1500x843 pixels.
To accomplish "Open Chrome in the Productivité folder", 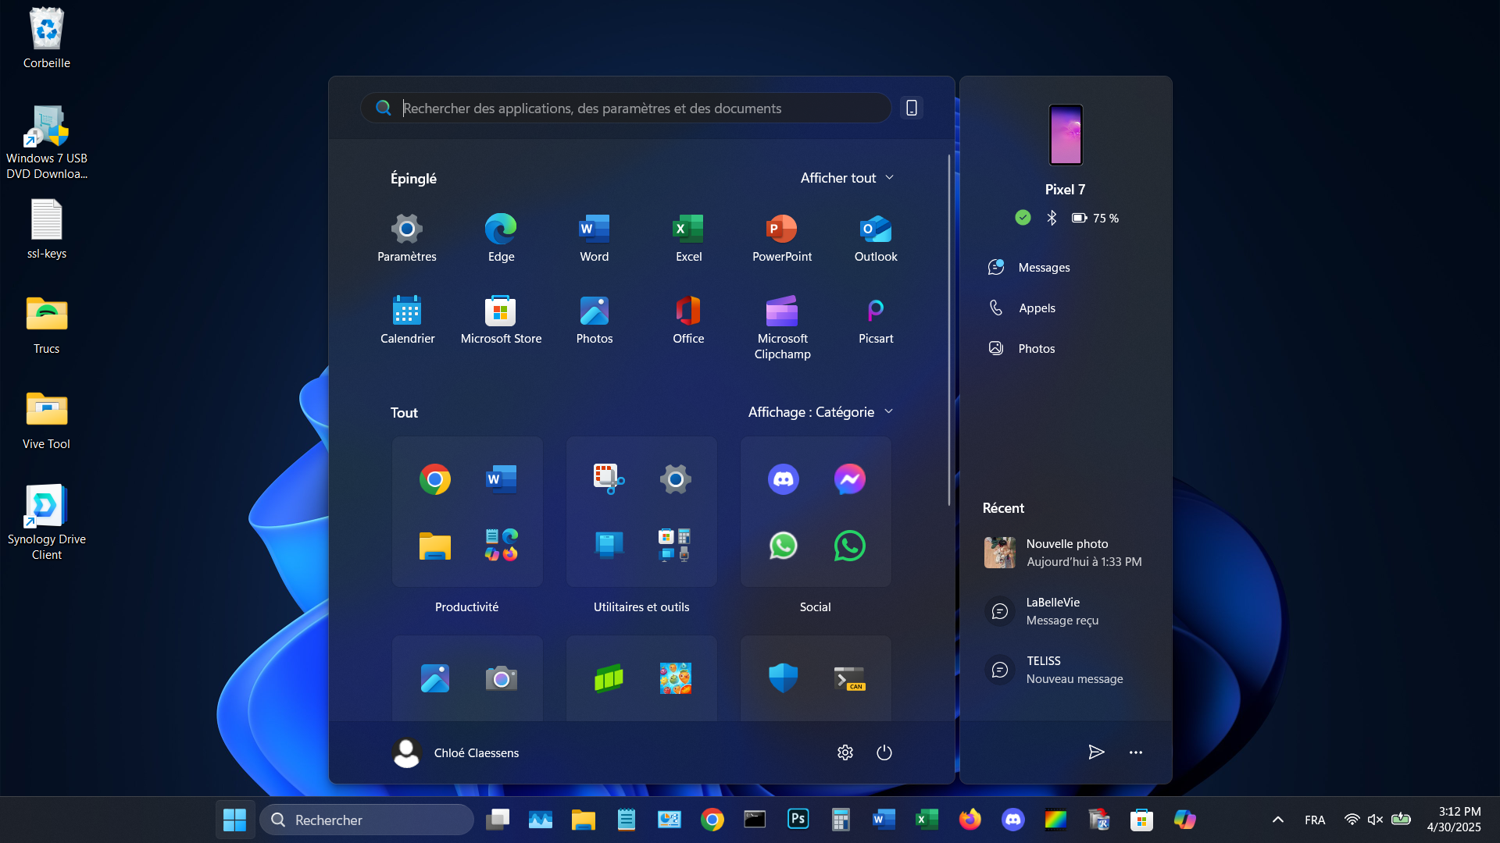I will click(x=434, y=479).
